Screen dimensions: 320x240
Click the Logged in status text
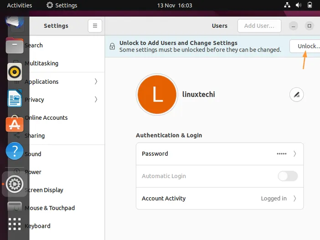tap(274, 199)
